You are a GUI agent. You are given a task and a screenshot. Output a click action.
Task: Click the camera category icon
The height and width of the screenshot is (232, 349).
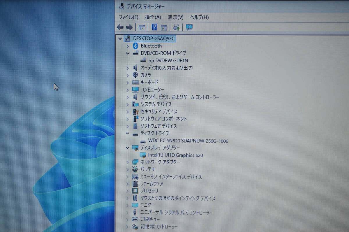(x=135, y=75)
